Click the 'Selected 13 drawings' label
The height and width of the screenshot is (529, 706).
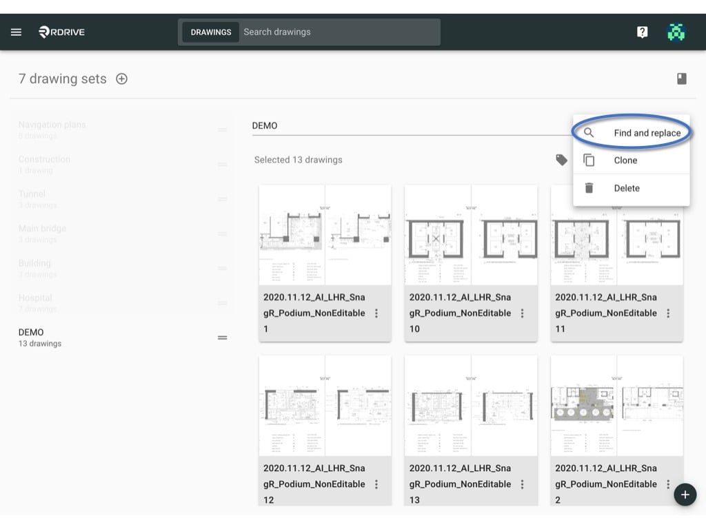pyautogui.click(x=298, y=160)
